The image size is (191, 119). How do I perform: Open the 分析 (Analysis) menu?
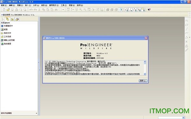click(x=36, y=5)
